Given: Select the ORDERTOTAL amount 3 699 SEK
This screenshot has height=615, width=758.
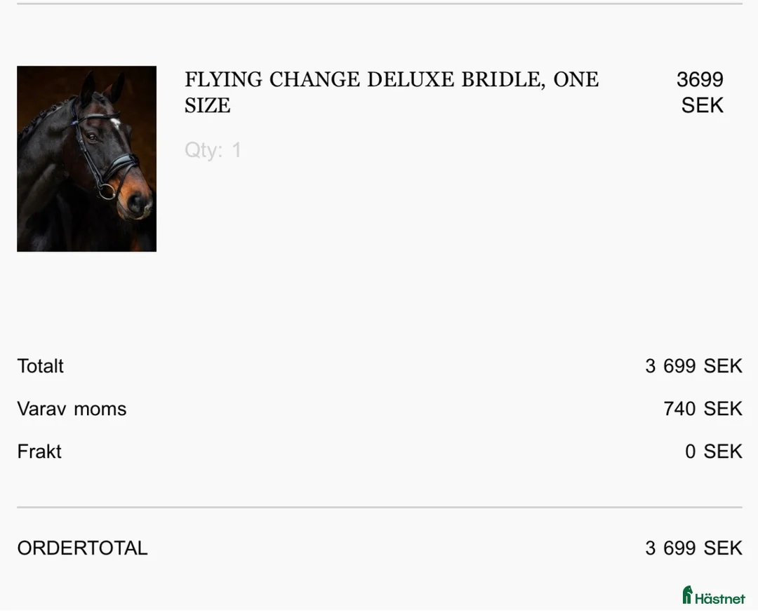Looking at the screenshot, I should pyautogui.click(x=693, y=548).
